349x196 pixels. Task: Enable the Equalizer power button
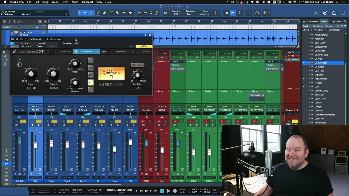pyautogui.click(x=112, y=51)
